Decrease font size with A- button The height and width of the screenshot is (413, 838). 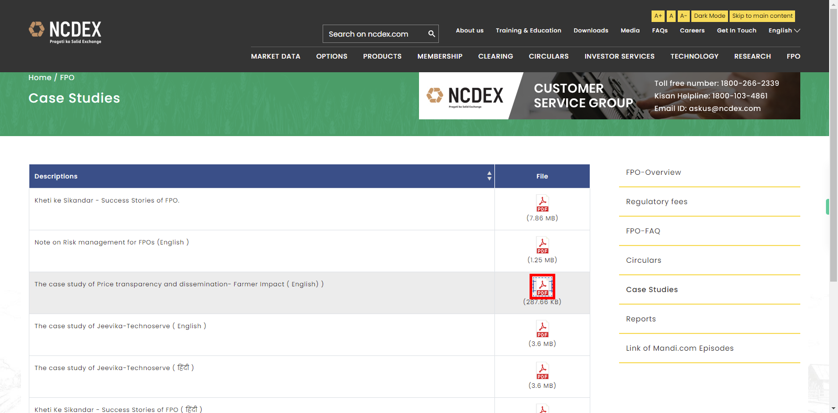pos(683,16)
